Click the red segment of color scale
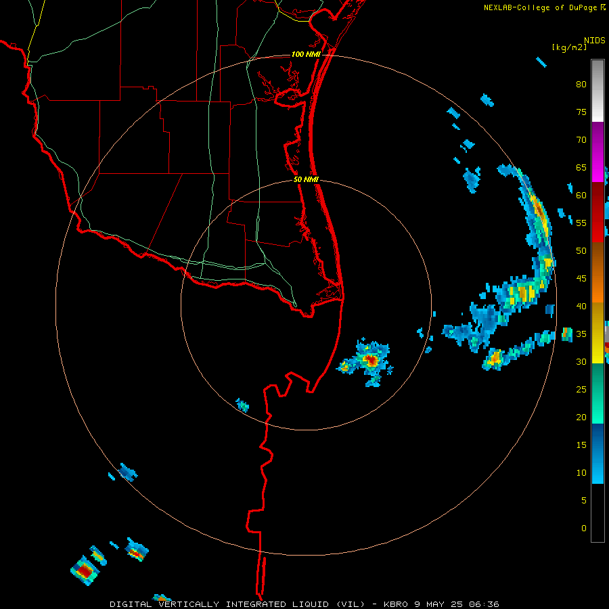 tap(597, 212)
